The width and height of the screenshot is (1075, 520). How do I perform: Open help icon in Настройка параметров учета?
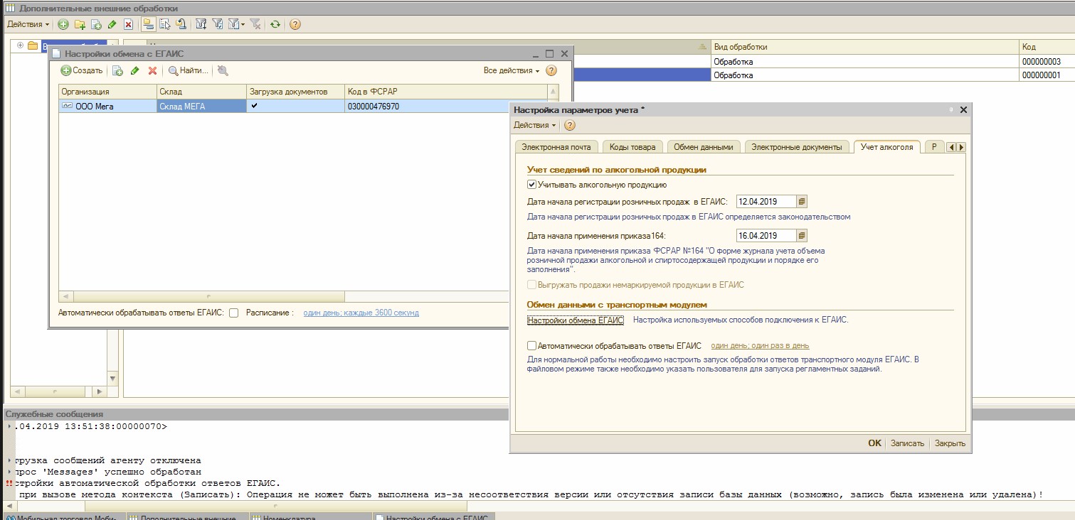pos(569,125)
